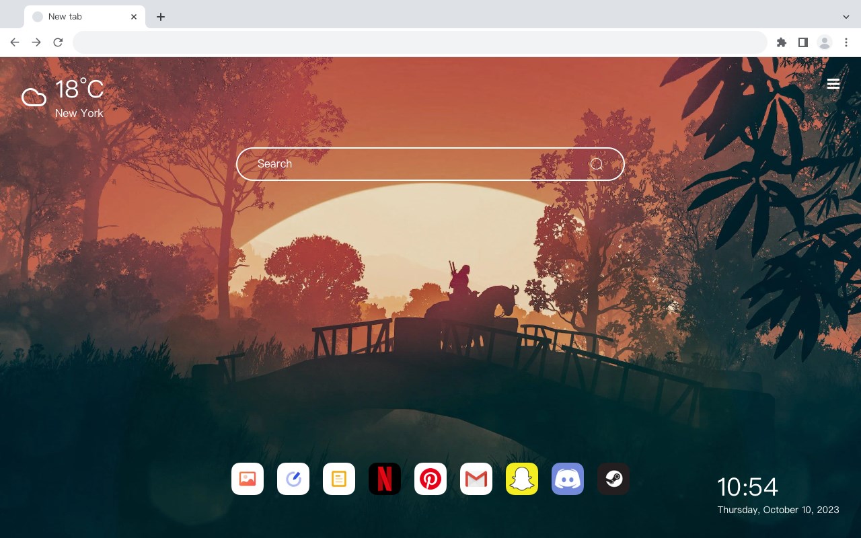Click the New York location label
The height and width of the screenshot is (538, 861).
79,114
